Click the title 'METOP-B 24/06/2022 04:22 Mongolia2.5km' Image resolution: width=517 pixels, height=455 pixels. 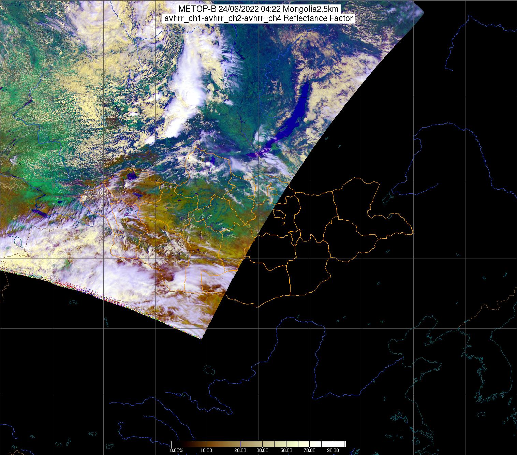click(x=258, y=9)
